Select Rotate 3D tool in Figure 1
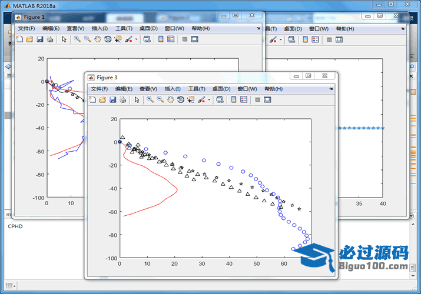Viewport: 421px width, 294px height. pyautogui.click(x=108, y=39)
